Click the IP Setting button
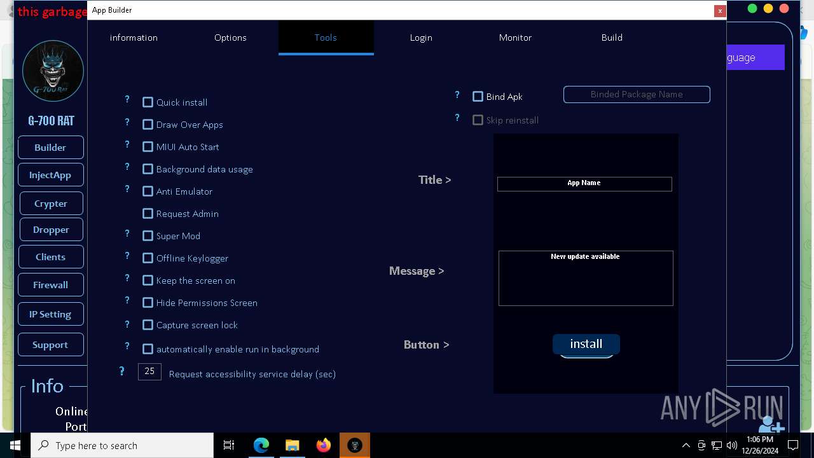Image resolution: width=814 pixels, height=458 pixels. click(50, 314)
